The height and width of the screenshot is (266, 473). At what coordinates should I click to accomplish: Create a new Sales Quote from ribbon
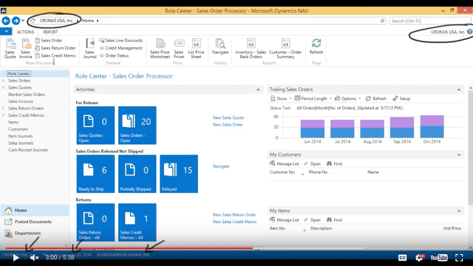pyautogui.click(x=10, y=48)
